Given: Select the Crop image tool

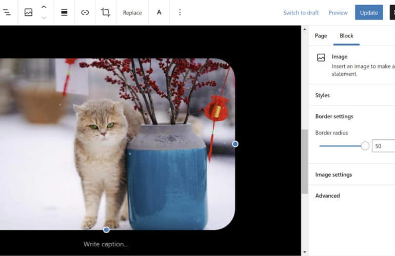Looking at the screenshot, I should click(x=106, y=12).
